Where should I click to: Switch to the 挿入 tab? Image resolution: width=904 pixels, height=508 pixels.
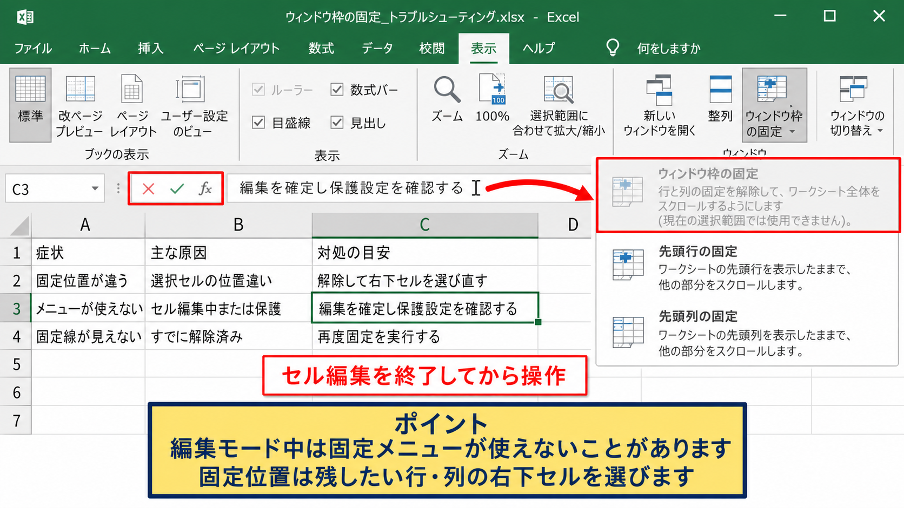pyautogui.click(x=150, y=48)
